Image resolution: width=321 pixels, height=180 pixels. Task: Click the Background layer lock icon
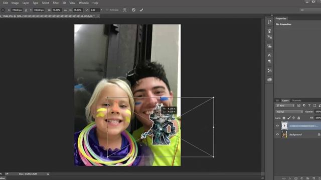319,134
